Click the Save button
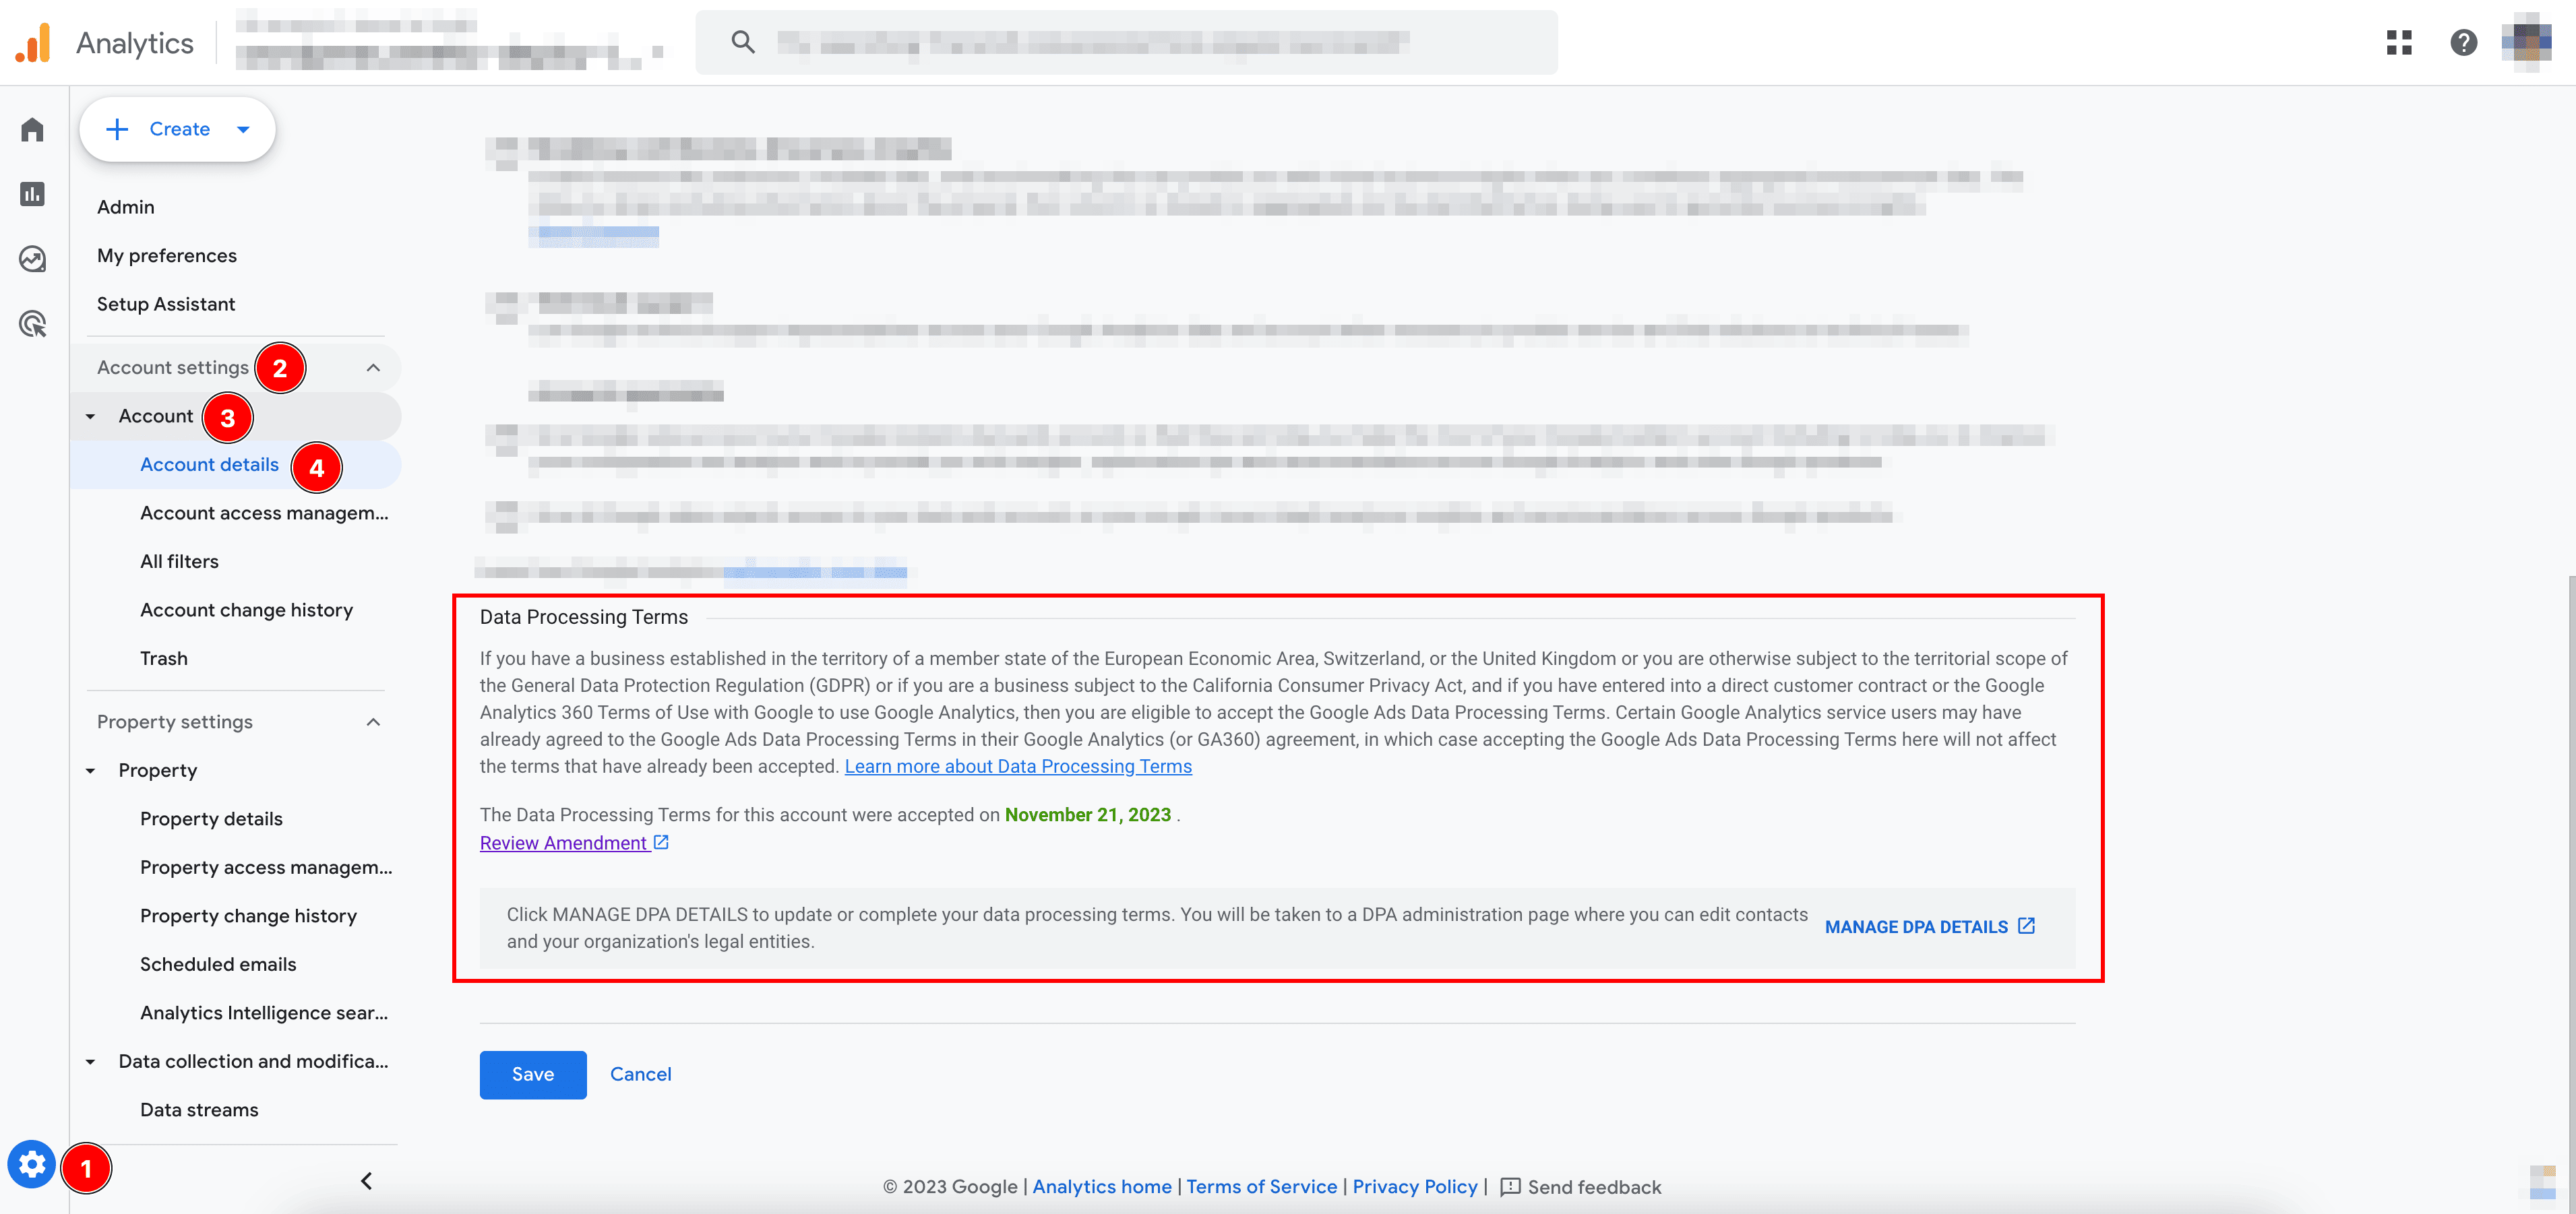The height and width of the screenshot is (1214, 2576). (532, 1074)
